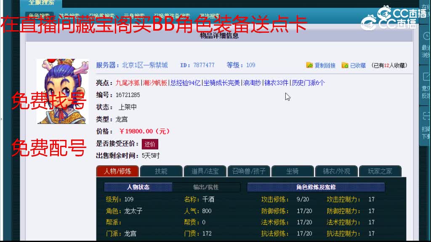This screenshot has height=242, width=431.
Task: Switch to the 技能 skills tab
Action: point(160,171)
